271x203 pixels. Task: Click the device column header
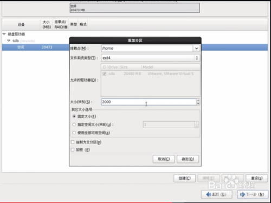click(x=21, y=24)
